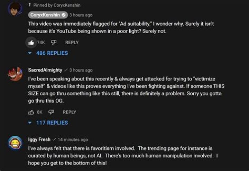Open the SacredAlmighty username link
249x171 pixels.
click(x=45, y=70)
